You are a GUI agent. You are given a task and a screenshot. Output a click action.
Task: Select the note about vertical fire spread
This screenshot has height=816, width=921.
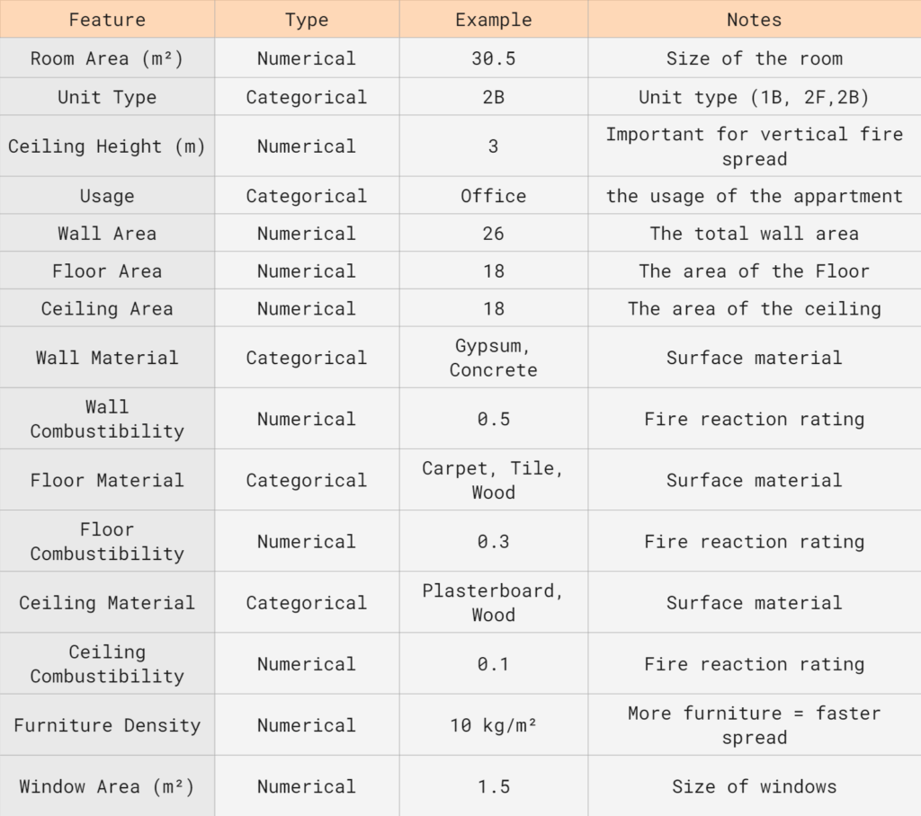755,146
